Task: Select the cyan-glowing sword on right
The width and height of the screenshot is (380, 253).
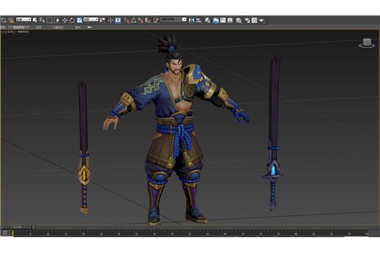Action: click(x=274, y=132)
